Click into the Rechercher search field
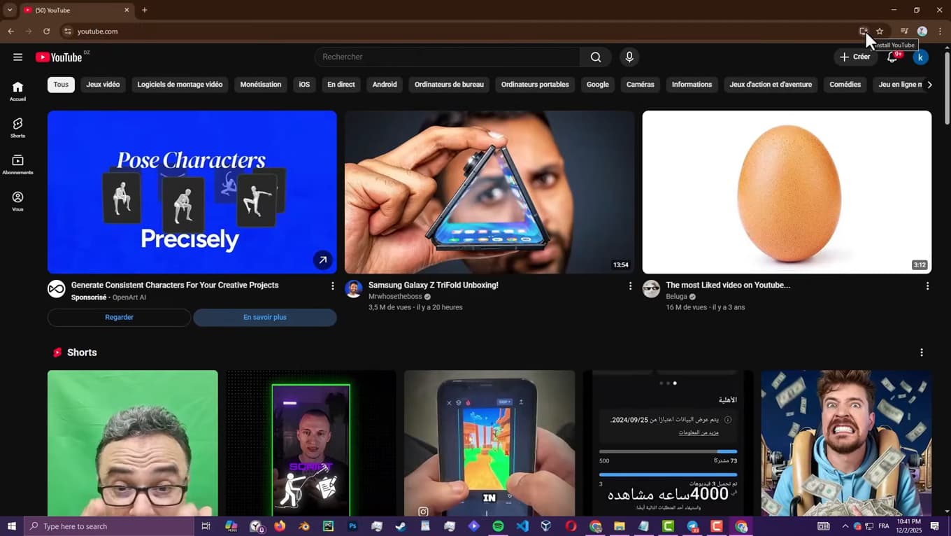This screenshot has width=951, height=536. (448, 57)
